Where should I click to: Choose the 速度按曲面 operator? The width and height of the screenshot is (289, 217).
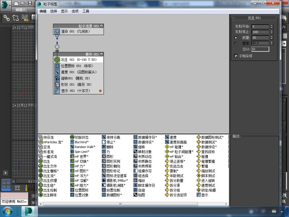tap(176, 142)
